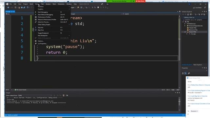Click the Visual Studio logo icon
This screenshot has height=118, width=210.
(7, 4)
